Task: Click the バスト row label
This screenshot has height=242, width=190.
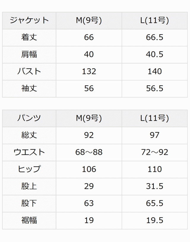Action: point(29,71)
